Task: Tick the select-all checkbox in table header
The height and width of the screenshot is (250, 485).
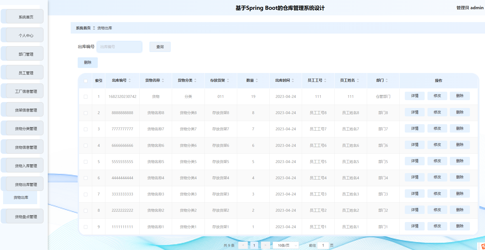Action: [x=86, y=81]
